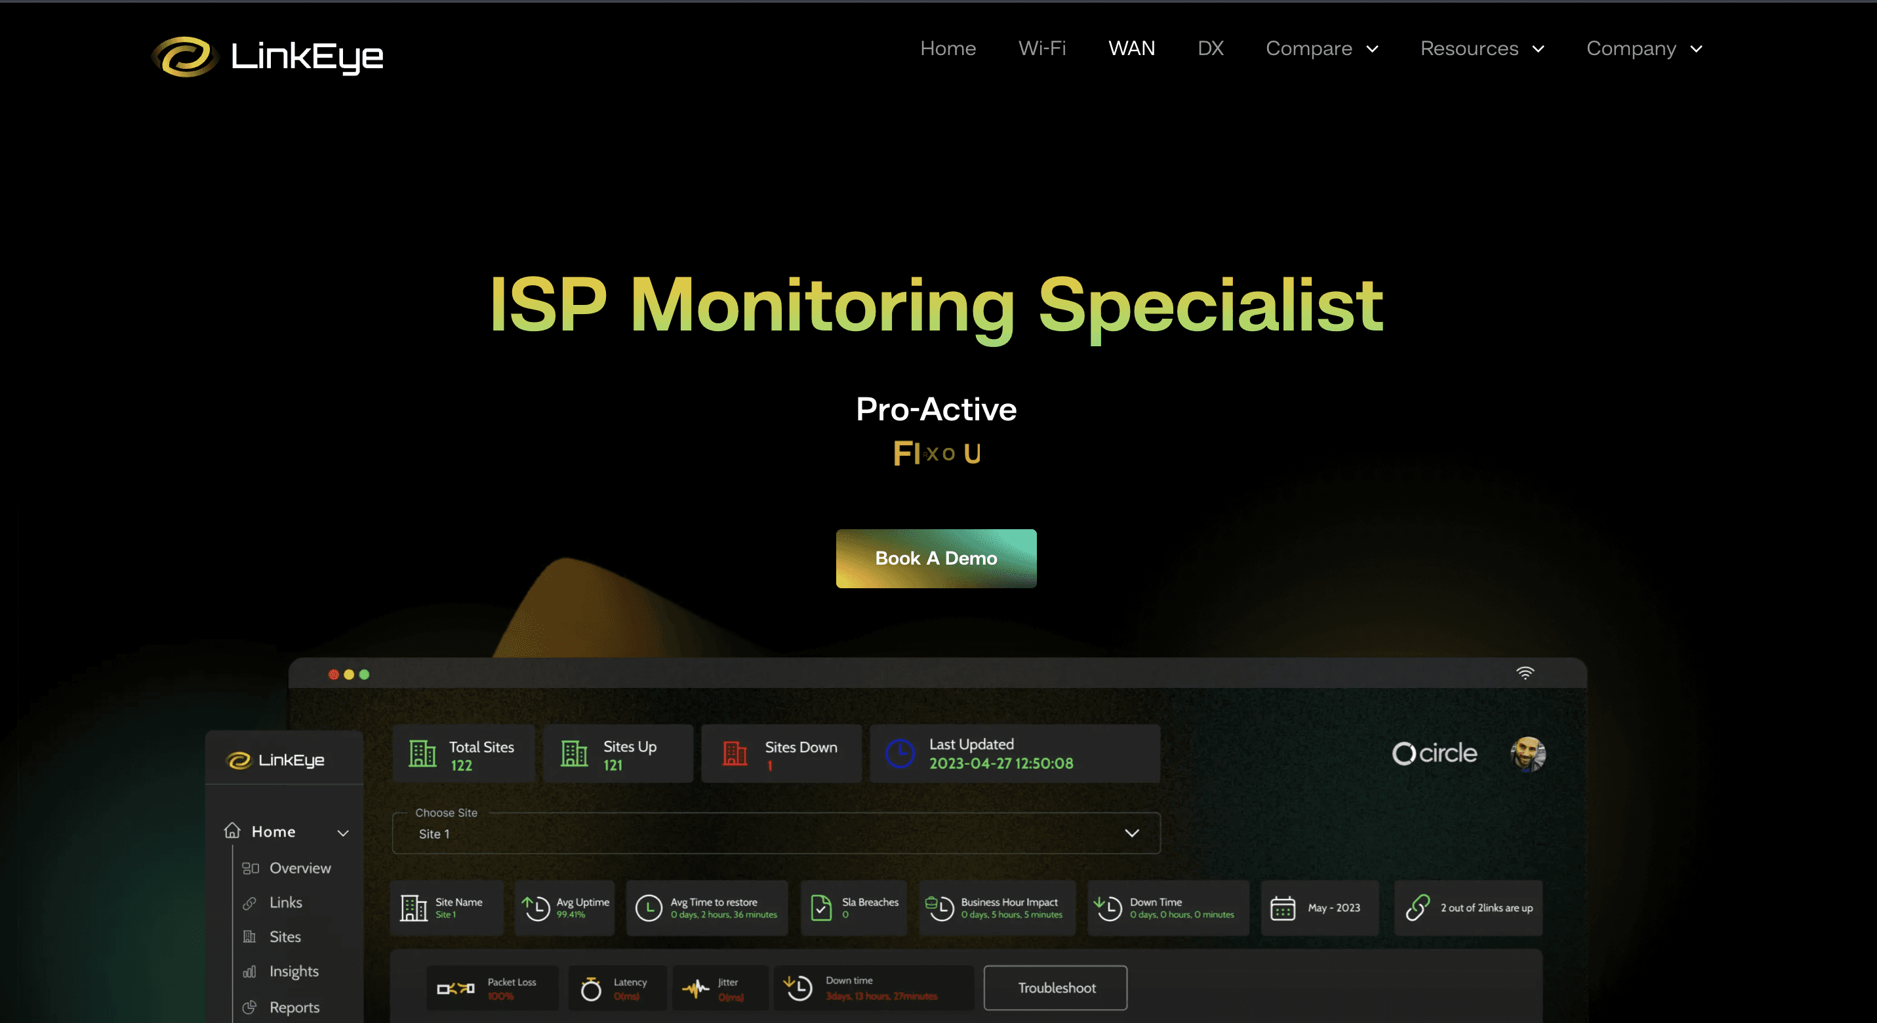
Task: Click the LinkEye logo in dashboard sidebar
Action: click(275, 760)
